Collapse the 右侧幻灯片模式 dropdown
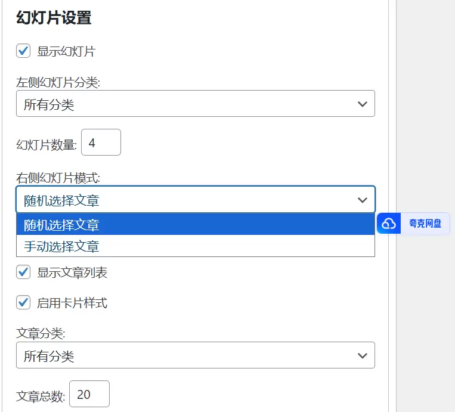Screen dimensions: 455x412 [195, 200]
